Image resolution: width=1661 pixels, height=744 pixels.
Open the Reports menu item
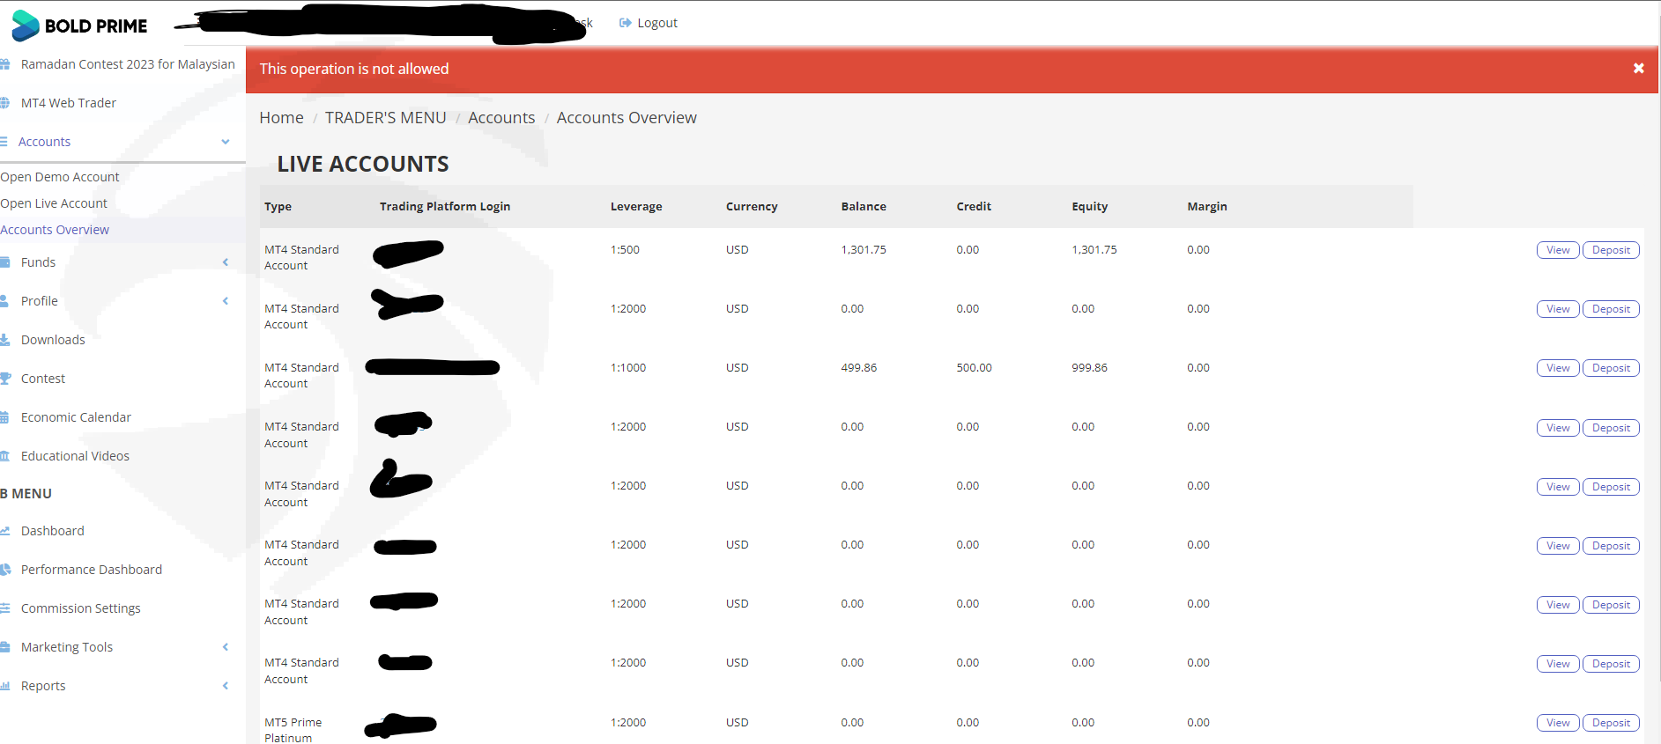coord(43,686)
